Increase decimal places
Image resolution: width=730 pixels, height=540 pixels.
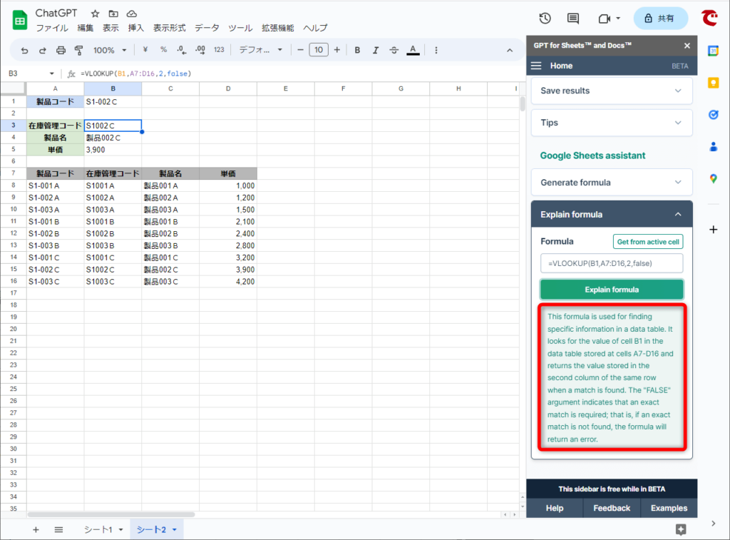click(200, 50)
